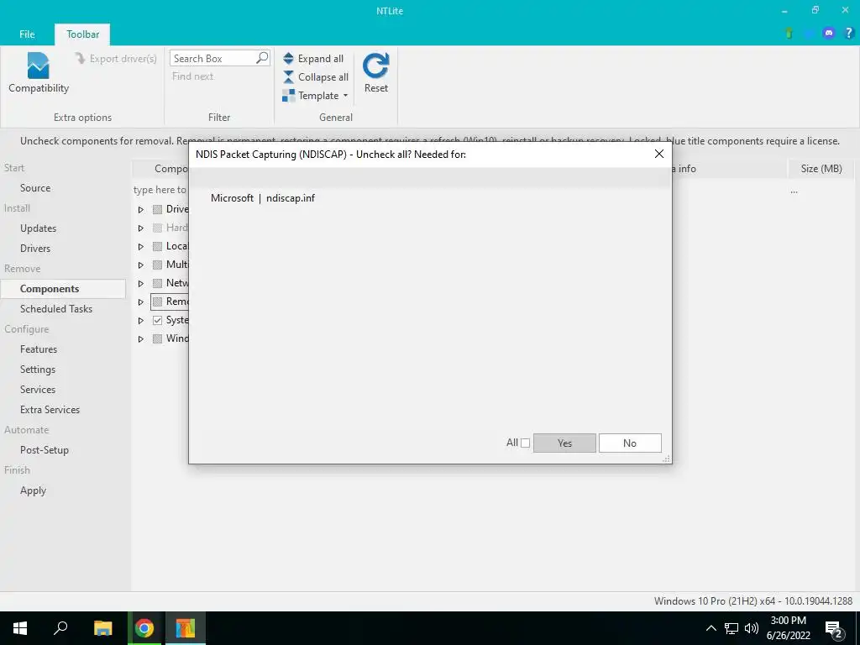860x645 pixels.
Task: Click Expand all in toolbar
Action: pos(313,59)
